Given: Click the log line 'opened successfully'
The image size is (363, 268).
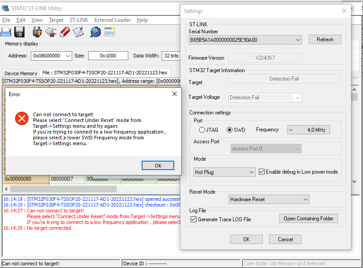Looking at the screenshot, I should point(92,199).
